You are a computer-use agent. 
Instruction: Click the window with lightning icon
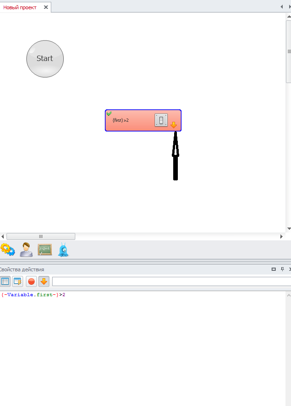pyautogui.click(x=18, y=281)
